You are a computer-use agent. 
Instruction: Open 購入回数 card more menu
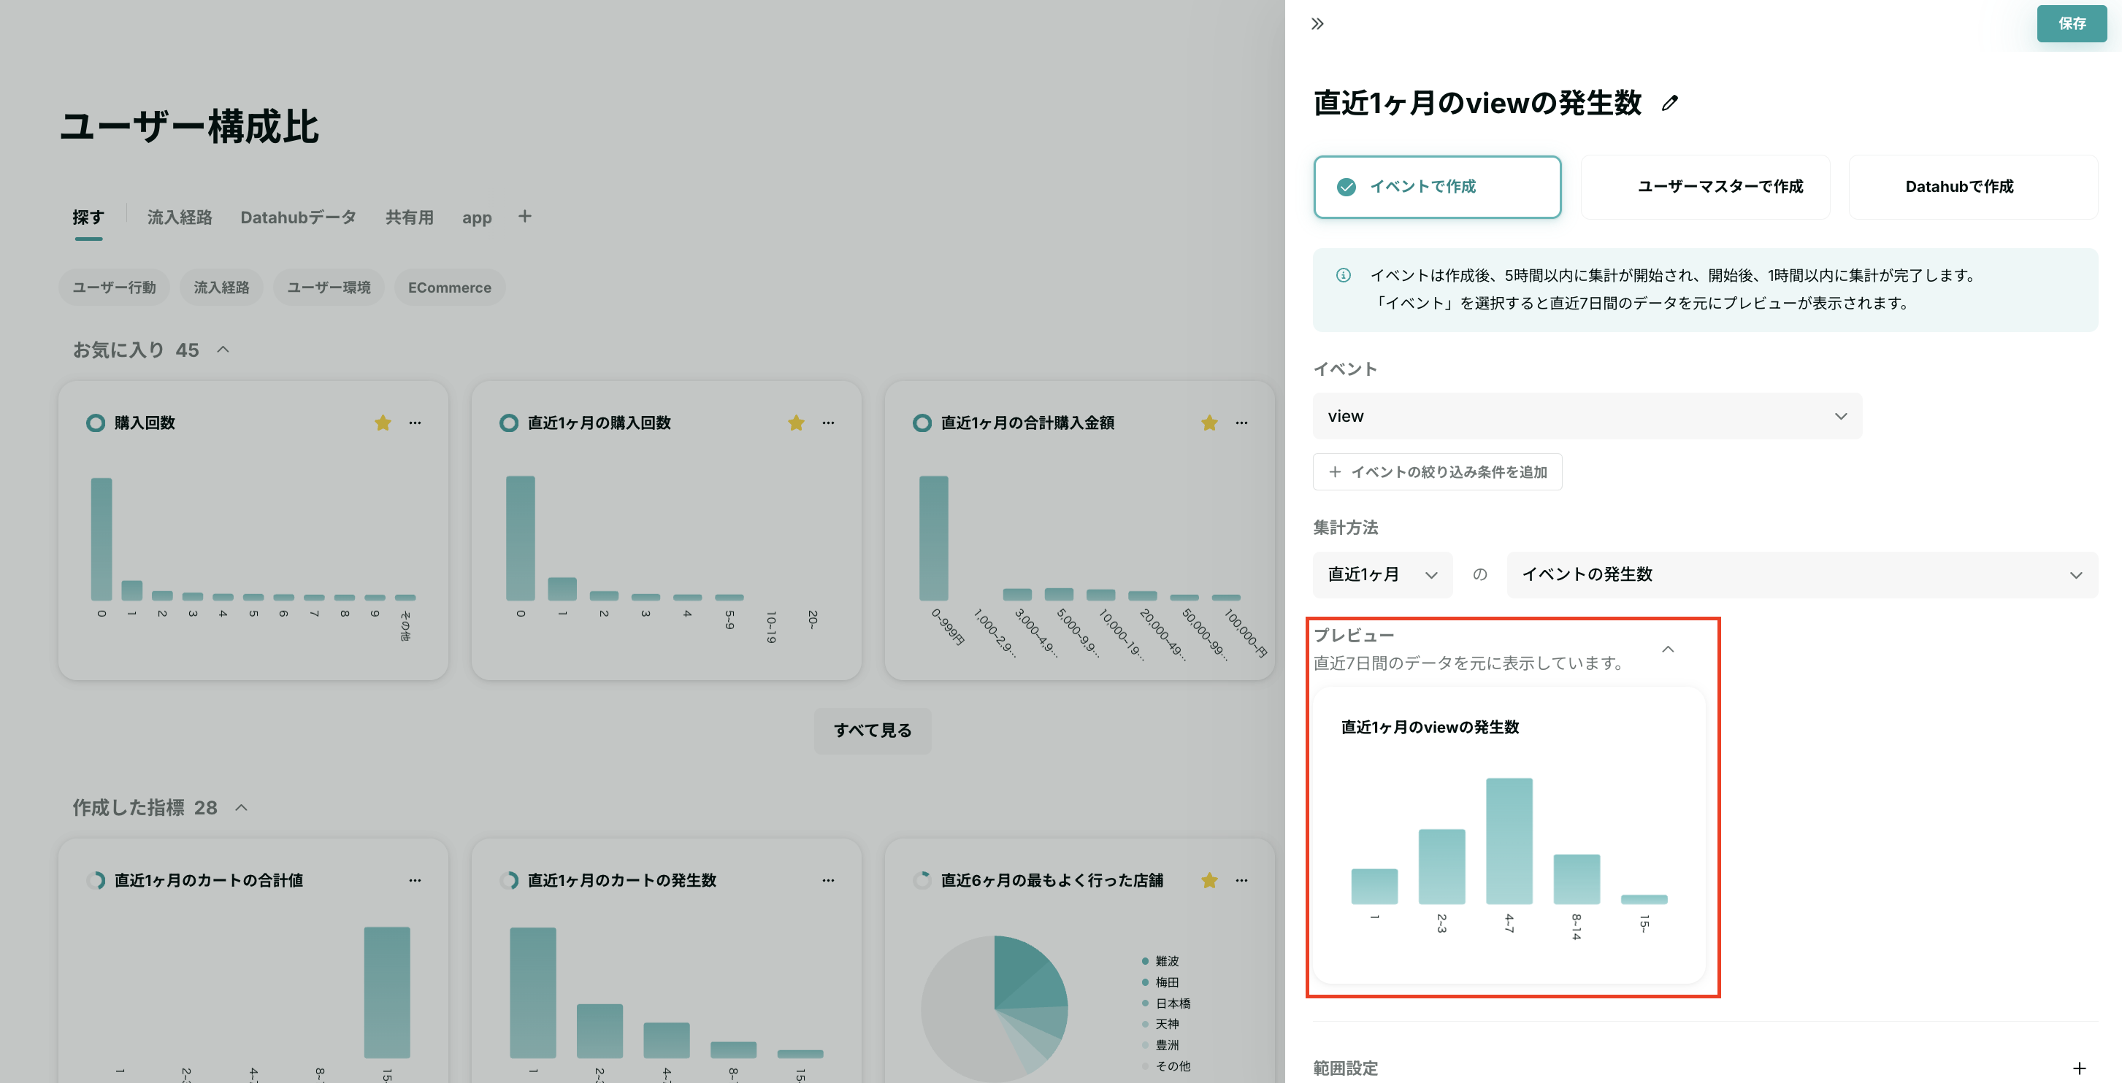[x=415, y=423]
